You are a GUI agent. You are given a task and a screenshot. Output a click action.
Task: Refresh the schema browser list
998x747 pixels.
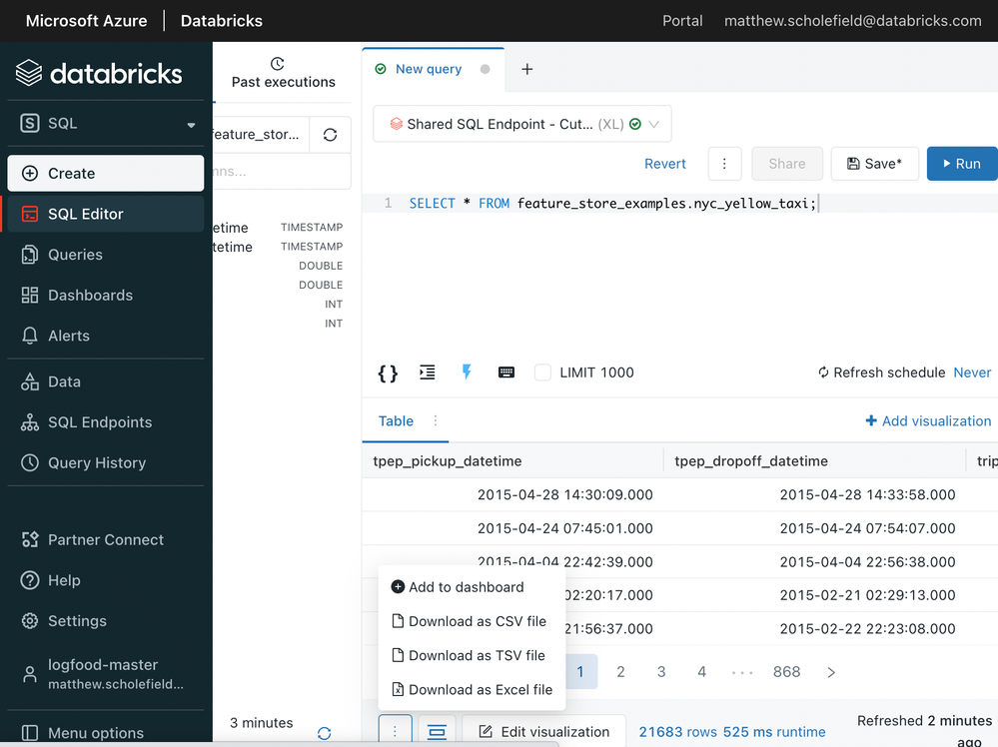click(x=330, y=135)
